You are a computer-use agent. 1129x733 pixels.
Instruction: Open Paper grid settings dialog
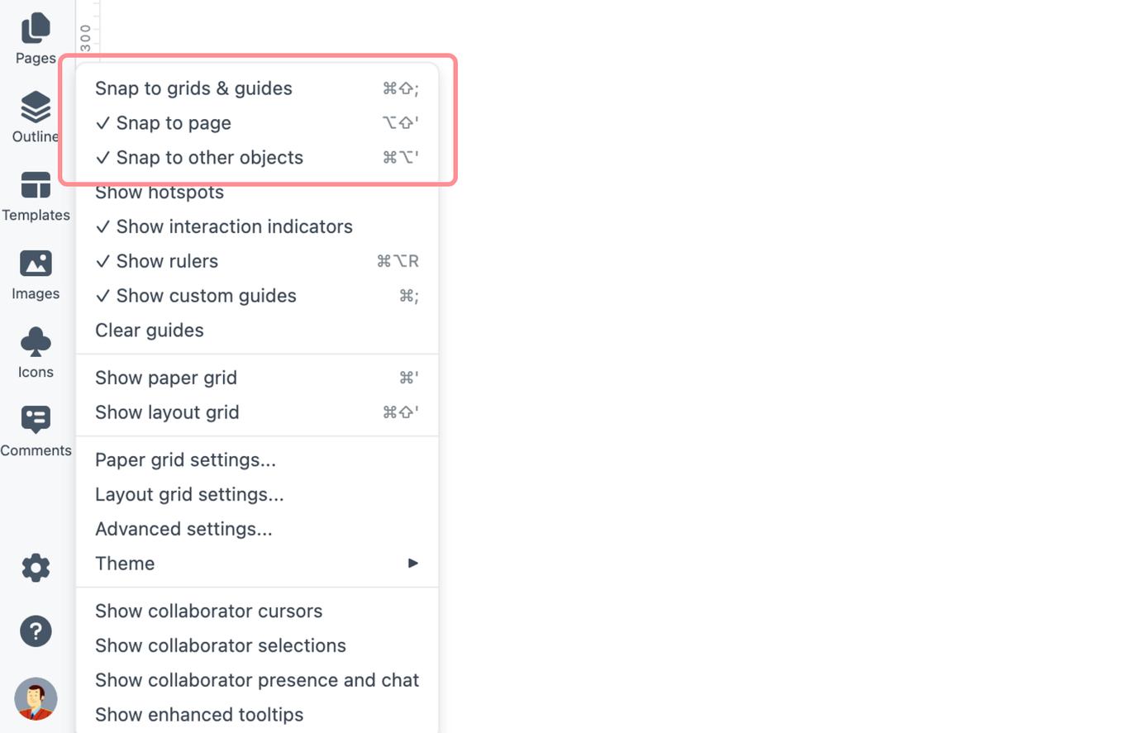pyautogui.click(x=185, y=459)
